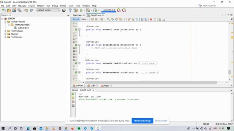Click the Open Project toolbar icon

point(14,10)
